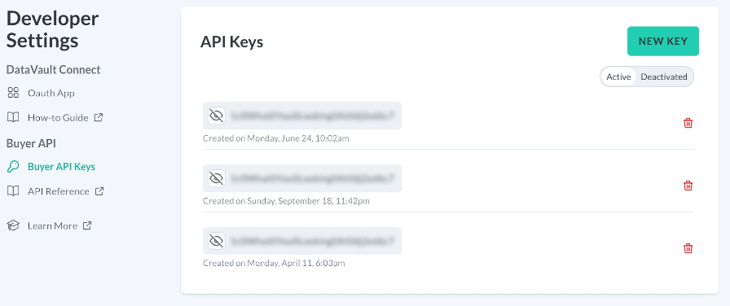Open the Oauth App settings page
Screen dimensions: 730x306
[x=51, y=93]
